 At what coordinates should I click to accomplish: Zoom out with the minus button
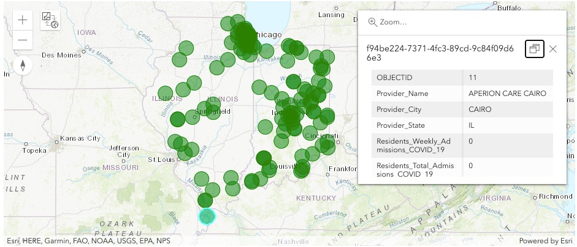(23, 40)
